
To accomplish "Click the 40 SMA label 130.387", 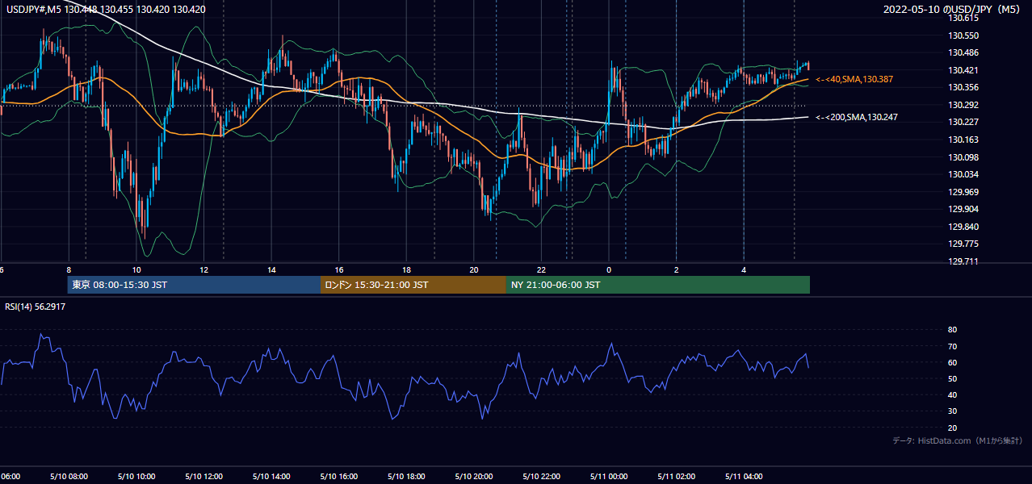I will tap(854, 79).
